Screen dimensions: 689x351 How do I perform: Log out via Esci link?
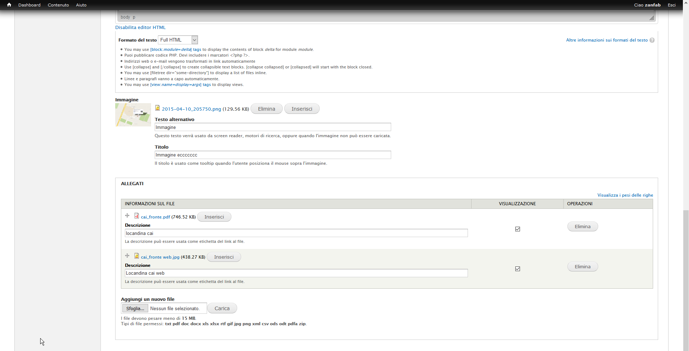[671, 5]
